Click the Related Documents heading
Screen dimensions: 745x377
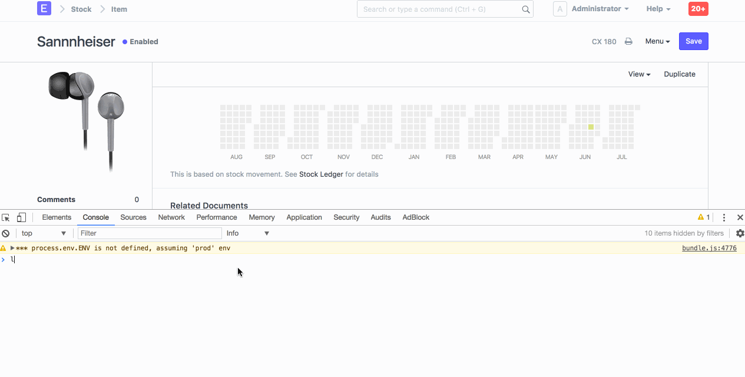[x=209, y=206]
